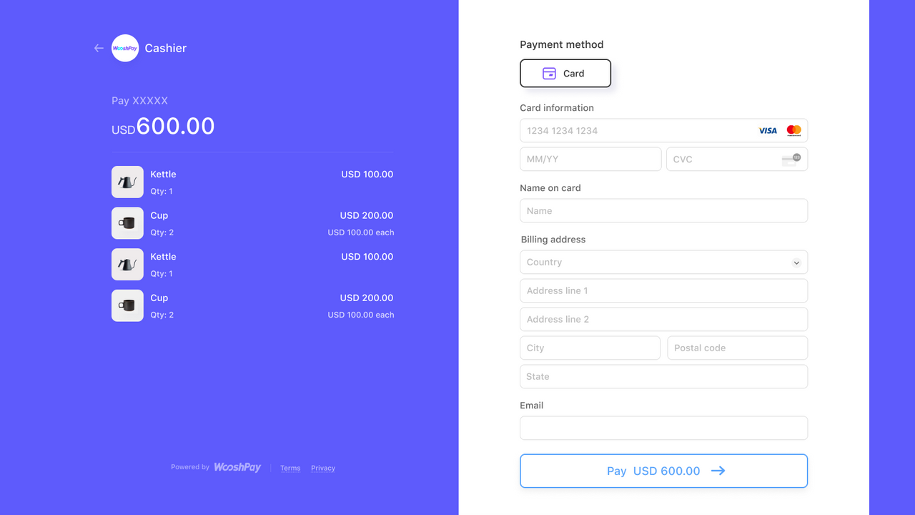This screenshot has width=915, height=515.
Task: Click the Name on card field
Action: point(663,210)
